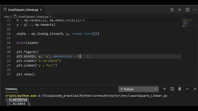
Task: Click the plt.show() code line
Action: coord(26,74)
